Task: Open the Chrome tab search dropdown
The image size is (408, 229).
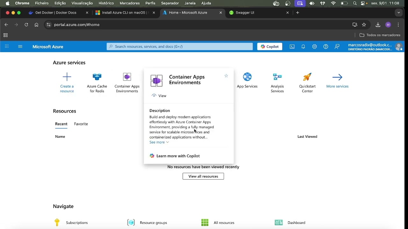Action: pos(398,13)
